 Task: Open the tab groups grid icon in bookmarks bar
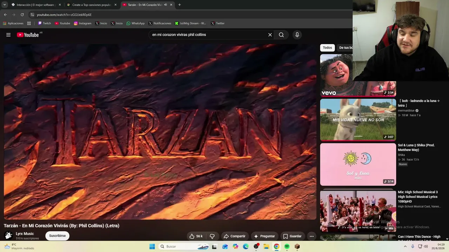[x=29, y=23]
